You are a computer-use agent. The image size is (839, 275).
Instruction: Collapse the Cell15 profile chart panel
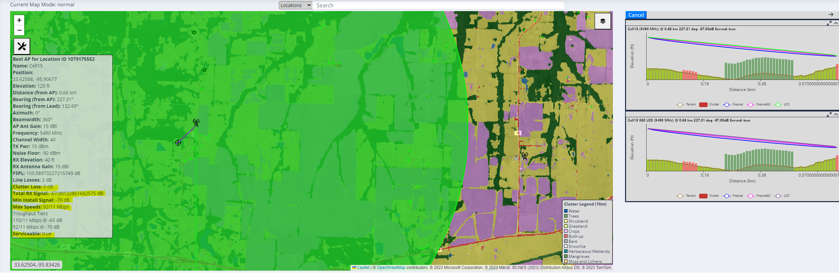click(x=836, y=23)
